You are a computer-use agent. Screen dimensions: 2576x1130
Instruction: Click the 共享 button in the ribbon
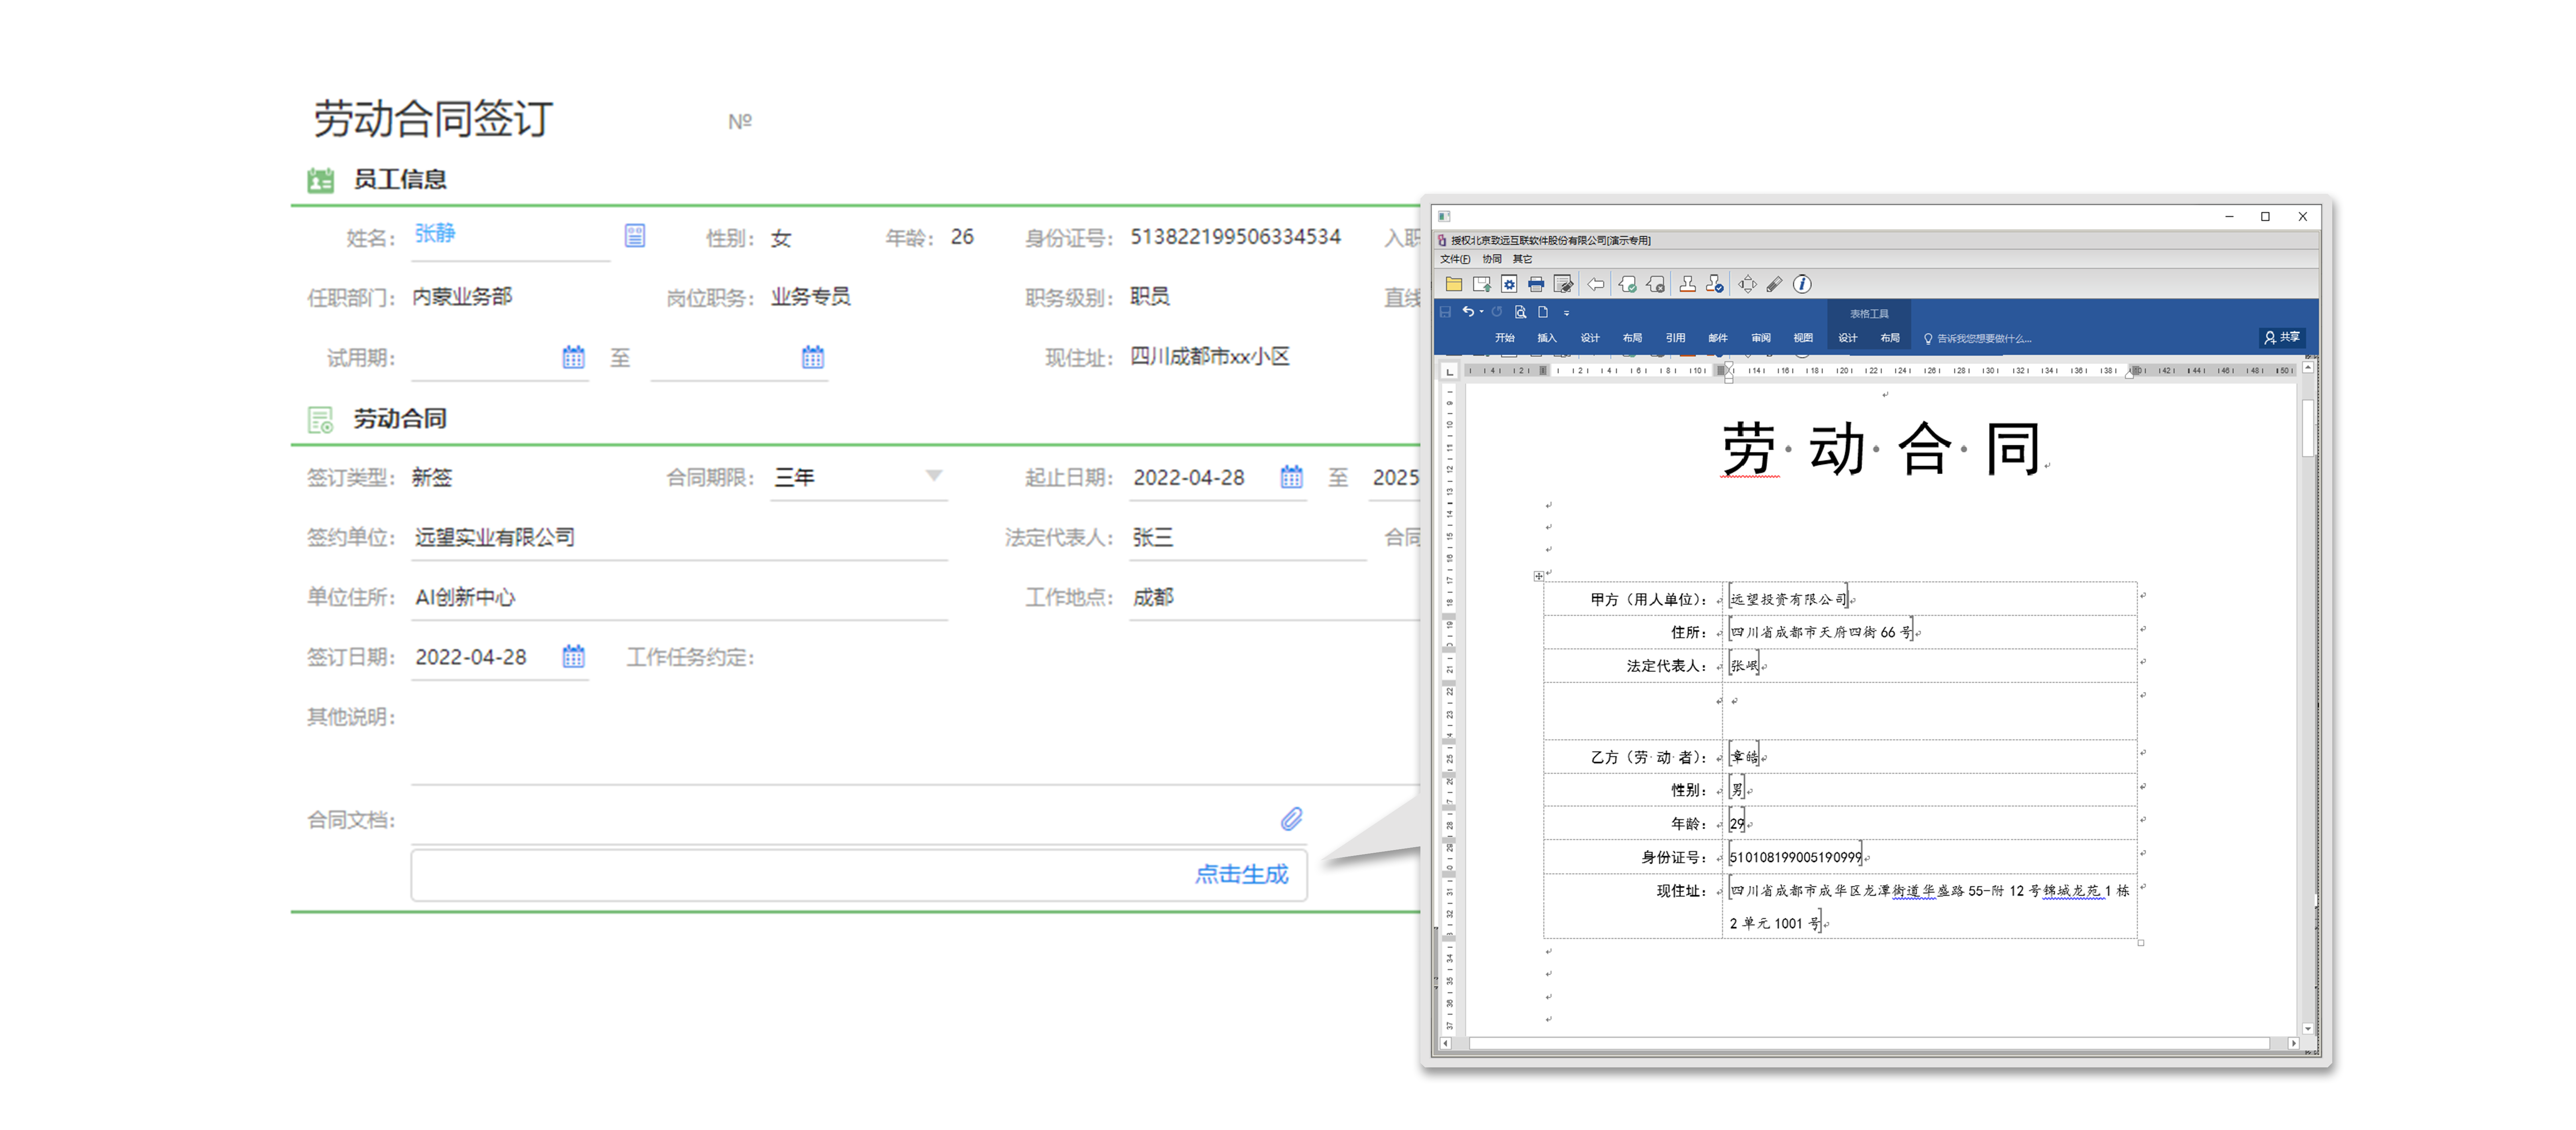click(x=2282, y=337)
